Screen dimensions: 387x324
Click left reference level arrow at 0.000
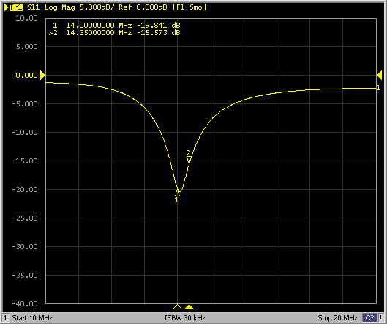point(42,76)
